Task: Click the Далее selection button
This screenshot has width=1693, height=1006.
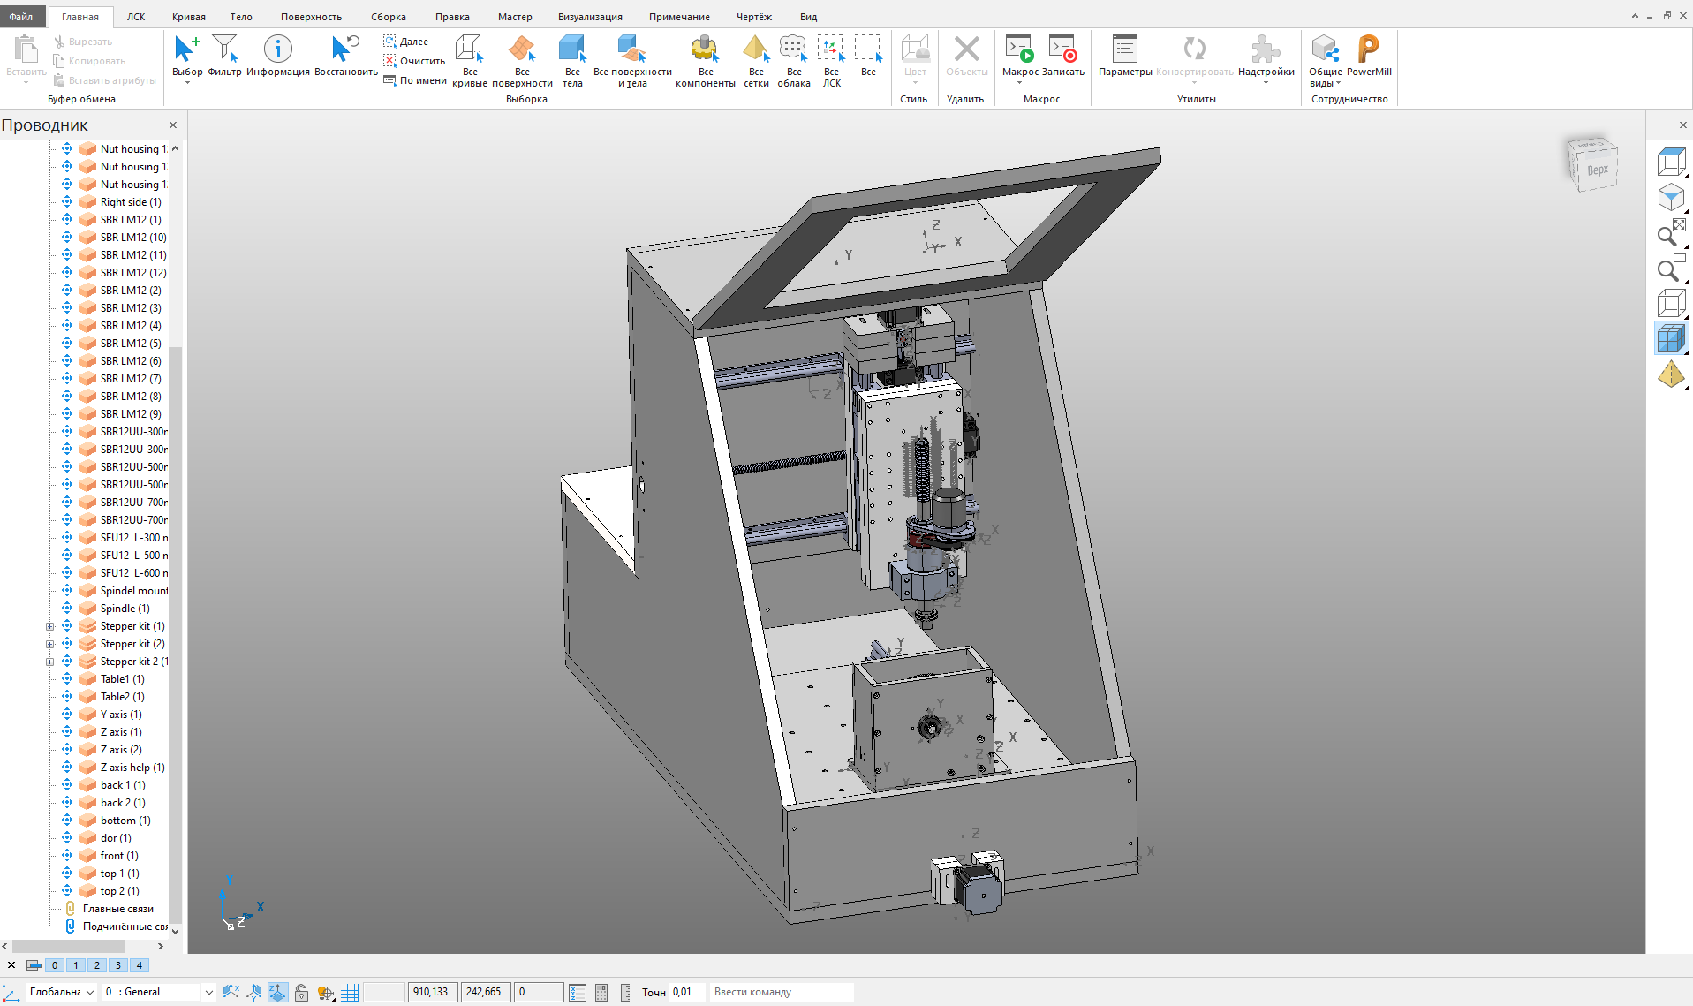Action: [406, 42]
